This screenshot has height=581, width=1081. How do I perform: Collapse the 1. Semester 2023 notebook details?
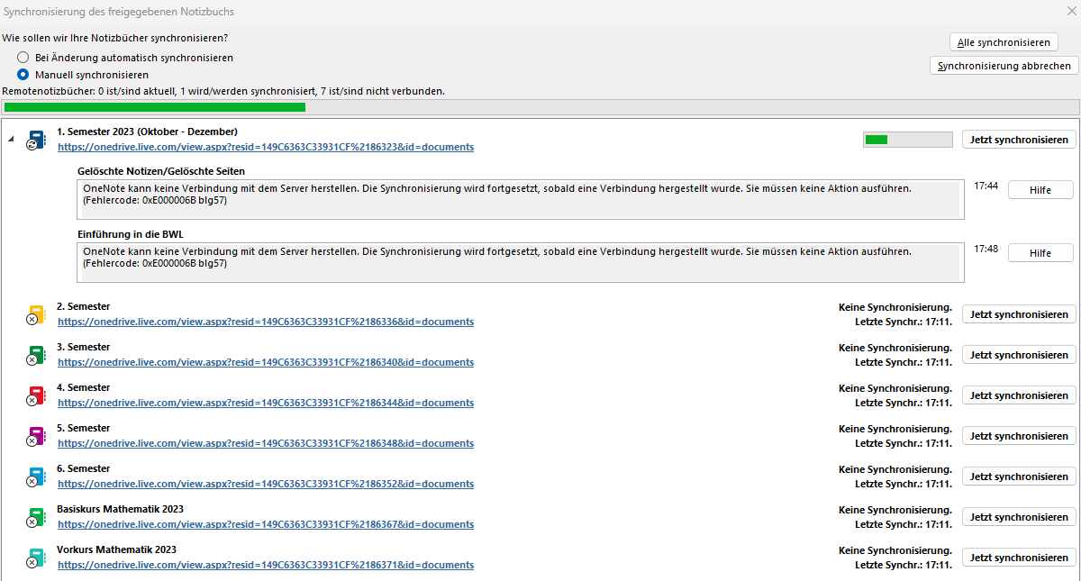(11, 140)
